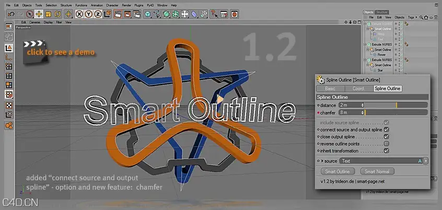
Task: Add a Cube primitive object
Action: point(147,14)
